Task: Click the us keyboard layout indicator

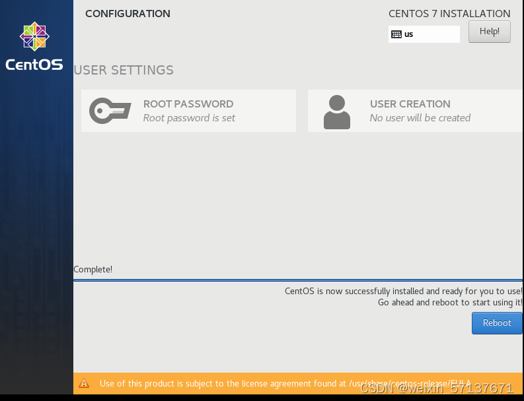Action: tap(424, 34)
